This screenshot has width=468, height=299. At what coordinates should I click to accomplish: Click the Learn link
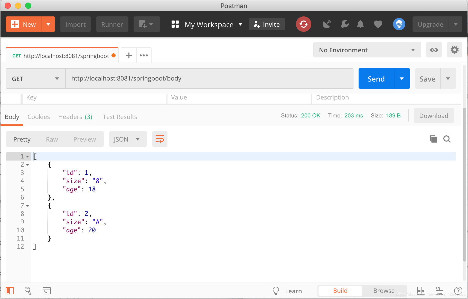[293, 291]
